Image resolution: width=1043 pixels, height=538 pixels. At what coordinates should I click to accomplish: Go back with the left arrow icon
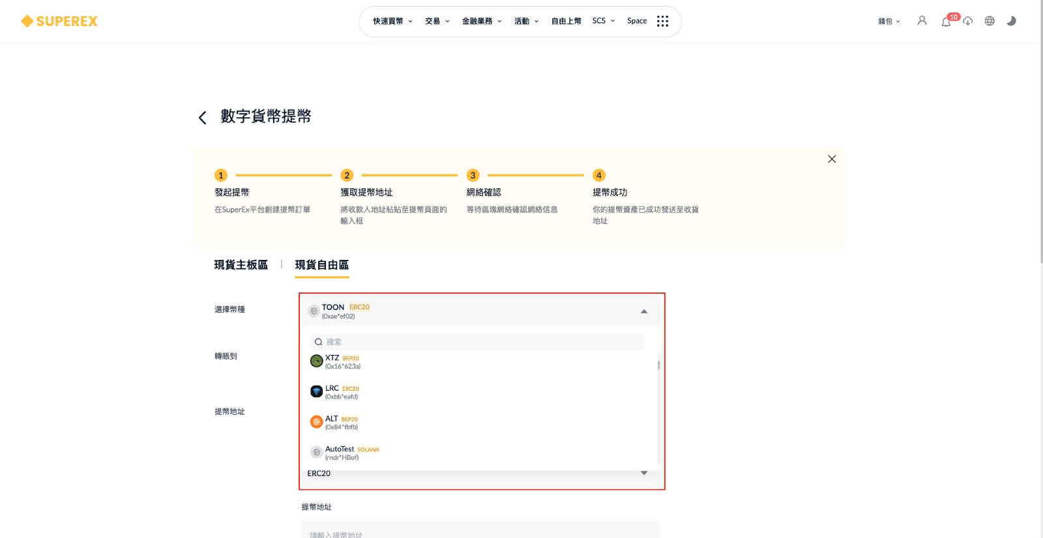pos(203,117)
